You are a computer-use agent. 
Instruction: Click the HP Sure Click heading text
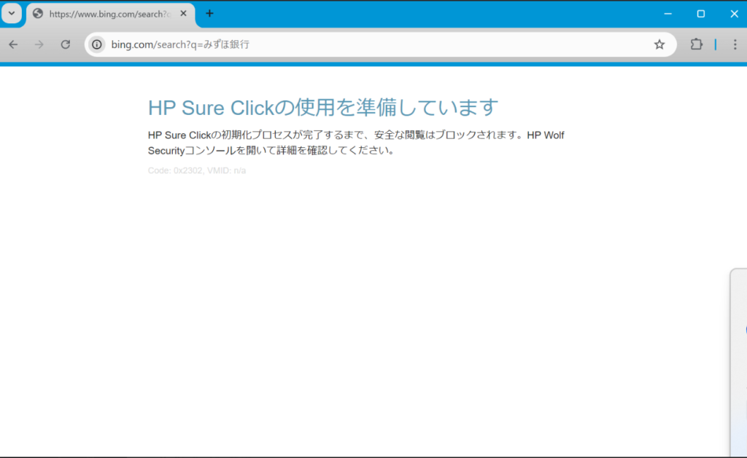tap(322, 108)
